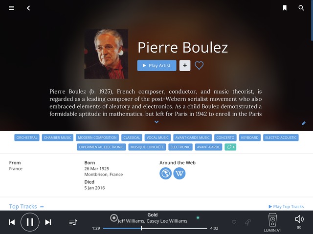Open the LUMIN A1 zone selector
Image resolution: width=313 pixels, height=234 pixels.
[272, 222]
